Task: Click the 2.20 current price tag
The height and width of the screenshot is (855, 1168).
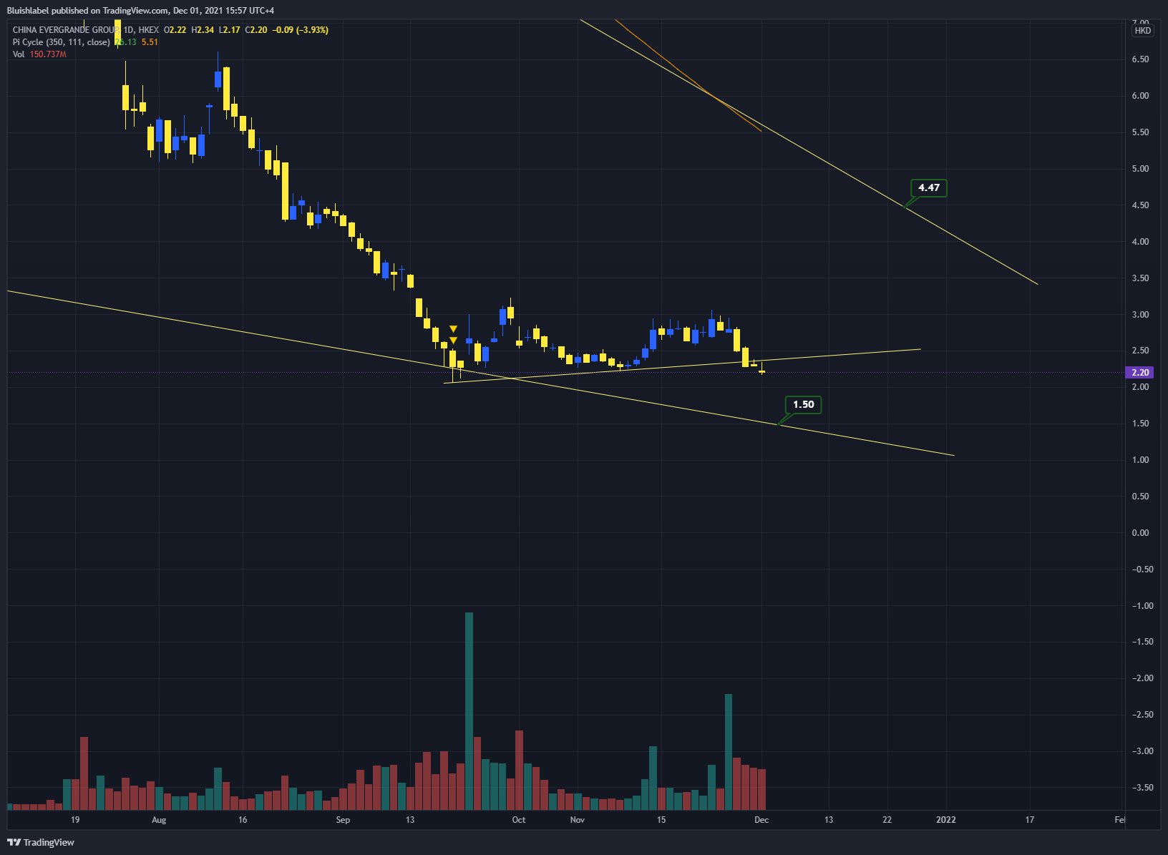Action: [x=1140, y=373]
